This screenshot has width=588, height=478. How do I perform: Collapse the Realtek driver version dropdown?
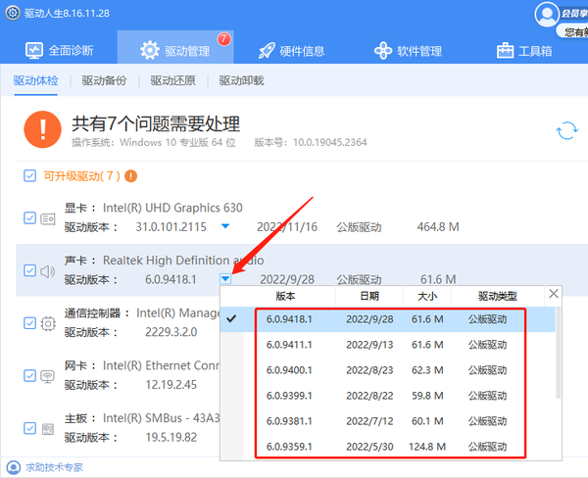pyautogui.click(x=225, y=280)
